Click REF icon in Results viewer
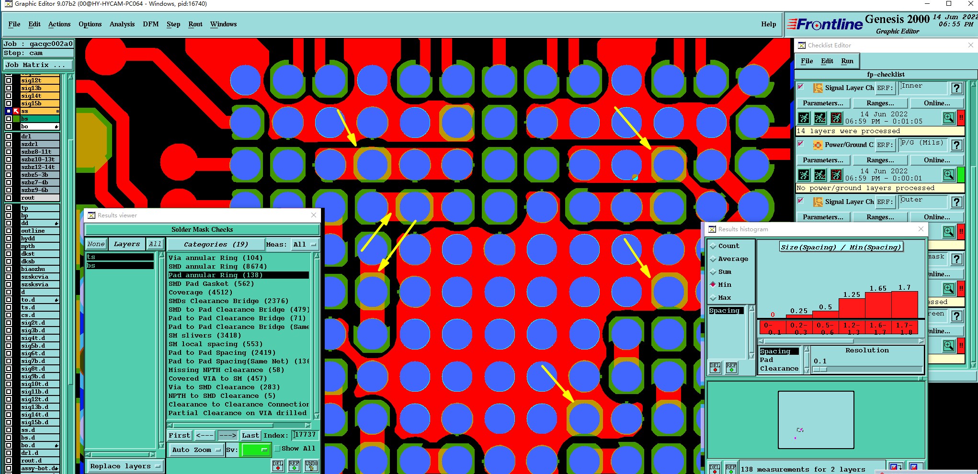This screenshot has height=474, width=978. click(x=294, y=465)
